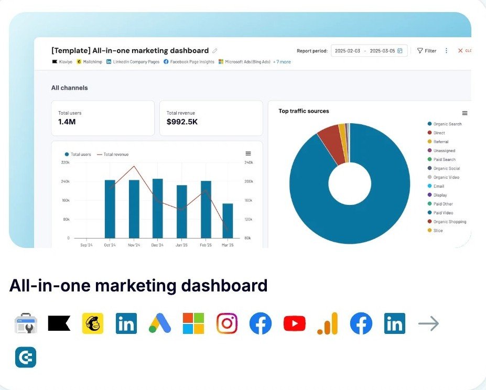
Task: Toggle Organic Search legend item
Action: click(447, 124)
